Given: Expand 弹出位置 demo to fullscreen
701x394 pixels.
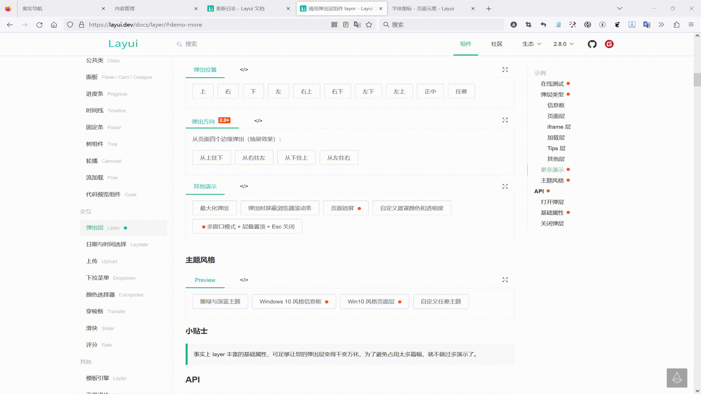Looking at the screenshot, I should (x=505, y=70).
